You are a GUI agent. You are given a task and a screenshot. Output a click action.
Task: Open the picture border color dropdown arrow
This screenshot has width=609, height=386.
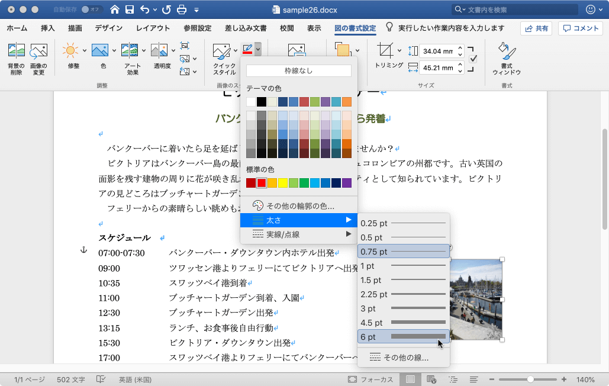tap(258, 50)
